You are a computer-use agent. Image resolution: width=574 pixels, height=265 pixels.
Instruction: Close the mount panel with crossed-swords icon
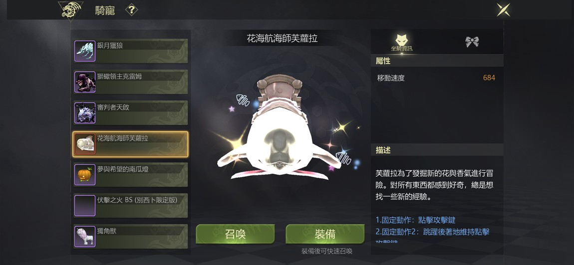coord(503,10)
